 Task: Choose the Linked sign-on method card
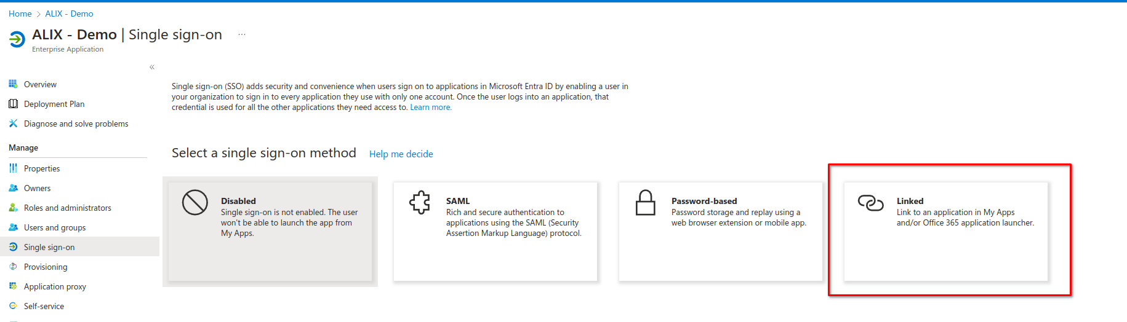click(x=945, y=232)
